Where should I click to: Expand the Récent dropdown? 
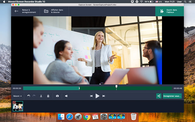pos(17,96)
